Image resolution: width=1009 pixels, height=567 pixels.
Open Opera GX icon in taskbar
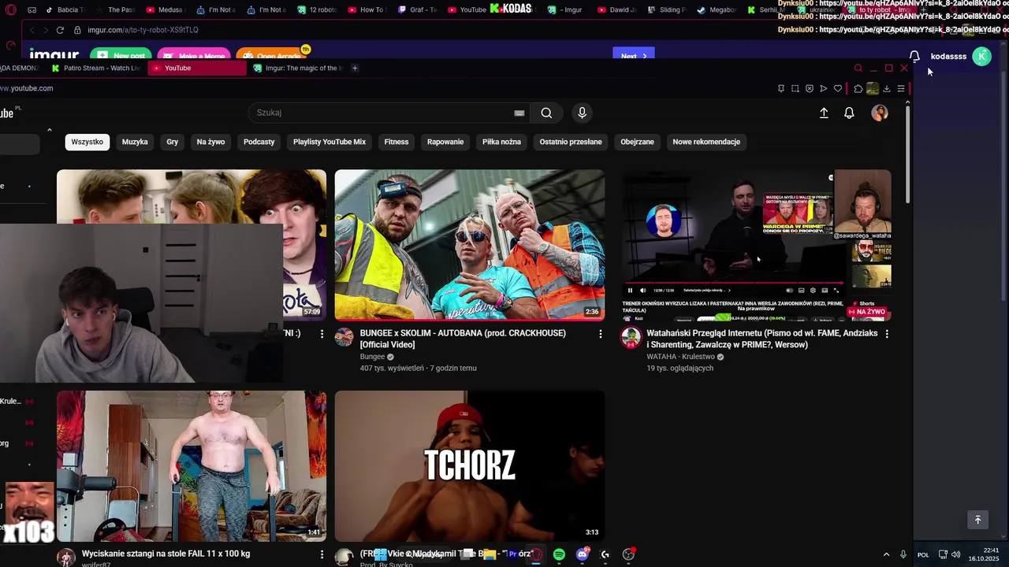coord(536,554)
